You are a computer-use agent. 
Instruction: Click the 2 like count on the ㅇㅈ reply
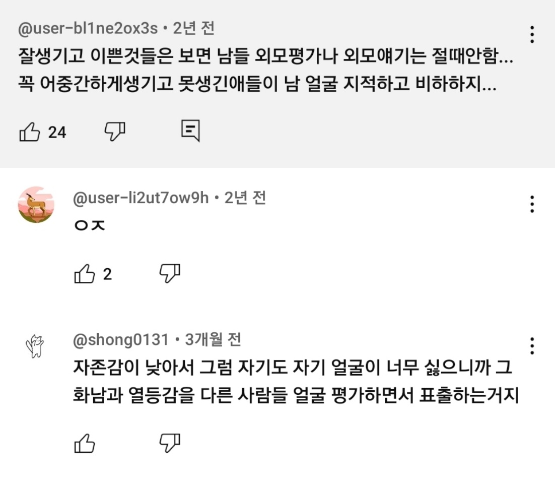click(107, 275)
